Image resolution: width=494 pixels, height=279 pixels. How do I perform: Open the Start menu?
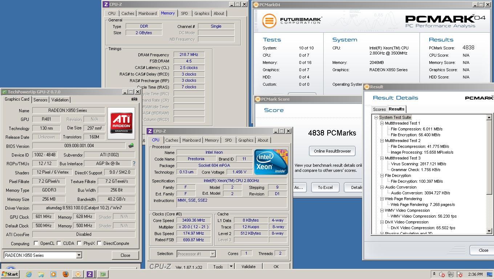(10, 274)
